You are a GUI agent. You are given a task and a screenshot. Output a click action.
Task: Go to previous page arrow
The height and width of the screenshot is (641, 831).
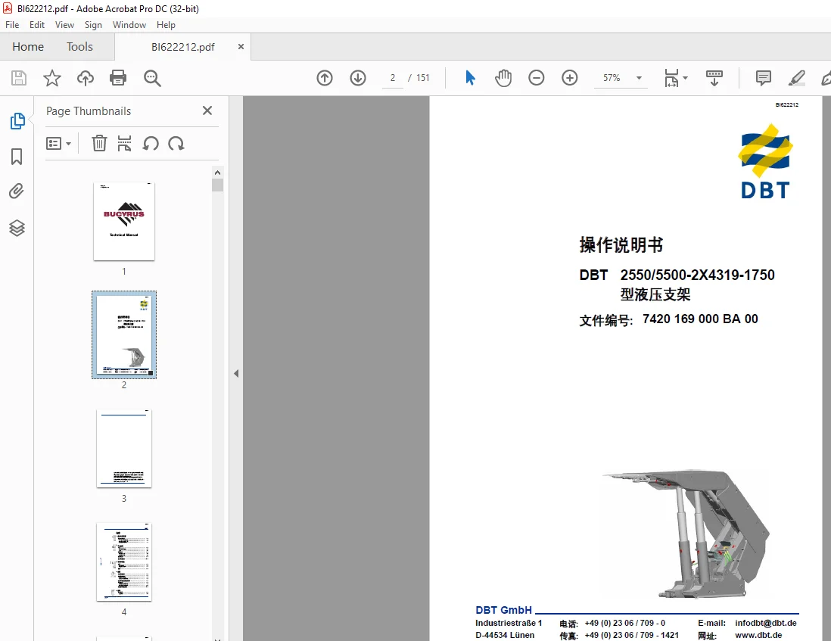pyautogui.click(x=325, y=78)
